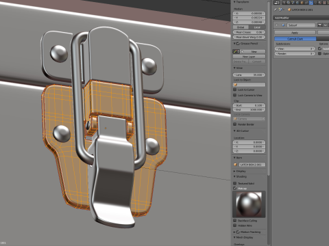
Task: Click the pin icon beside the object name
Action: pos(276,10)
